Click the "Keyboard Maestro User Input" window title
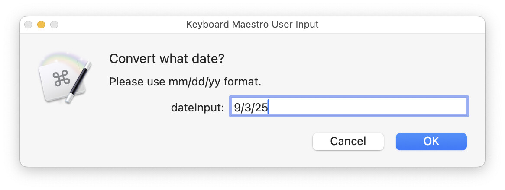505x190 pixels. (252, 25)
